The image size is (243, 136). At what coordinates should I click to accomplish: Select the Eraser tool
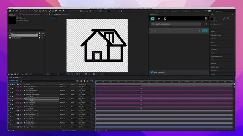56,11
